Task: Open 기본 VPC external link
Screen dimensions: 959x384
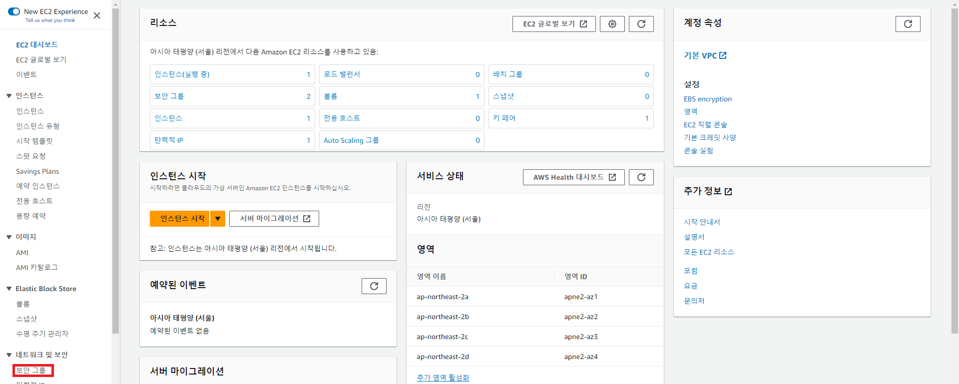Action: tap(705, 55)
